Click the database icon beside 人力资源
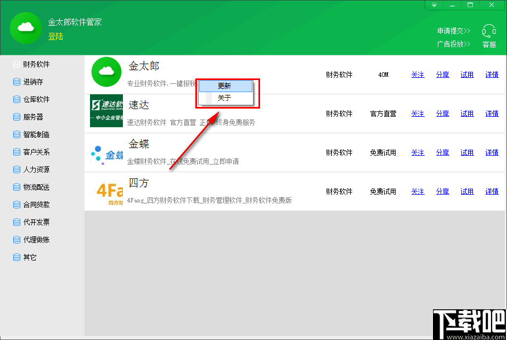Viewport: 507px width, 340px height. click(16, 169)
